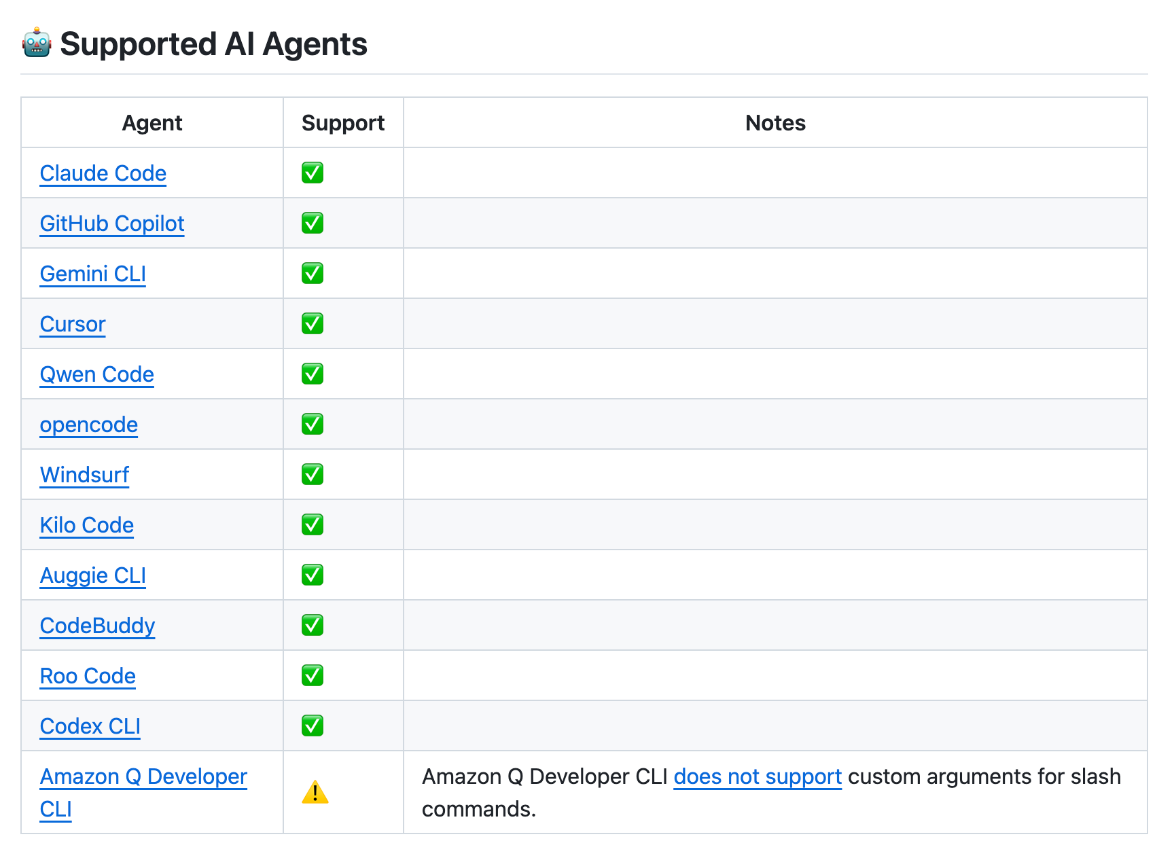Click green checkmark in opencode row

(313, 424)
